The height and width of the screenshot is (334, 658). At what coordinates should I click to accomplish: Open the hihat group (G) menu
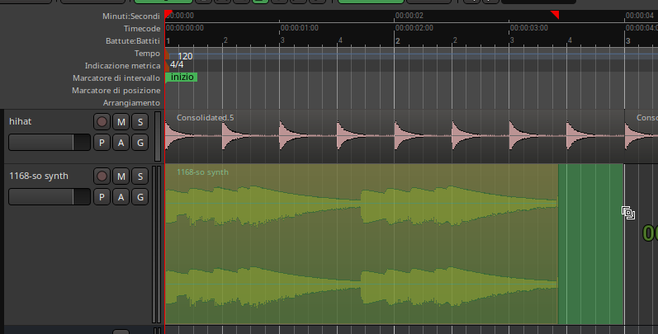point(140,143)
